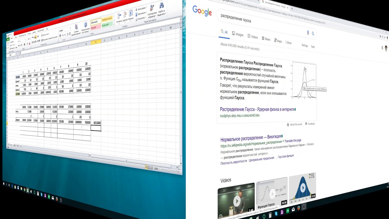Open the Excel Name Box dropdown
This screenshot has height=219, width=389.
tap(15, 54)
